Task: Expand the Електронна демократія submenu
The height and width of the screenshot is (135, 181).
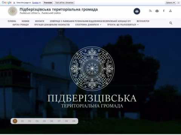Action: coord(88,25)
